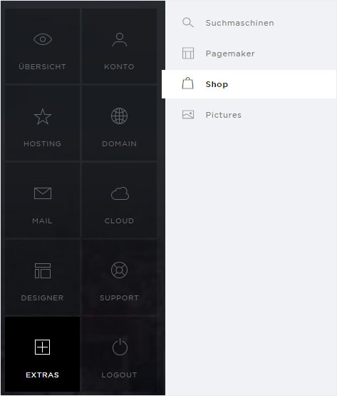Click the Konto person icon
The width and height of the screenshot is (337, 396).
pos(120,40)
